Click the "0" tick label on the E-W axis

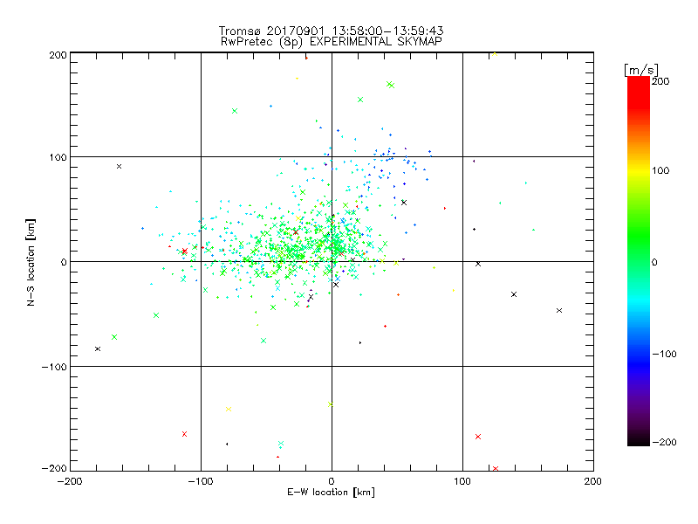(x=332, y=481)
